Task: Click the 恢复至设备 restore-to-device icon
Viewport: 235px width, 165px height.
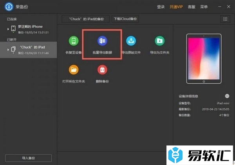Action: pos(74,41)
